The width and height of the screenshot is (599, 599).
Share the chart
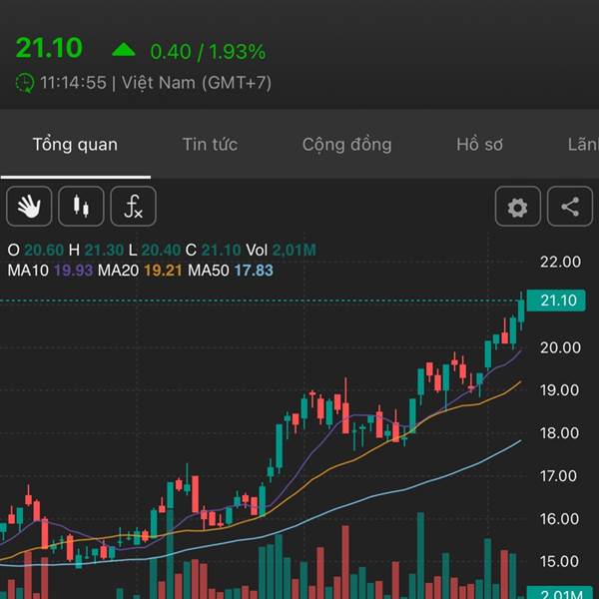pos(570,207)
